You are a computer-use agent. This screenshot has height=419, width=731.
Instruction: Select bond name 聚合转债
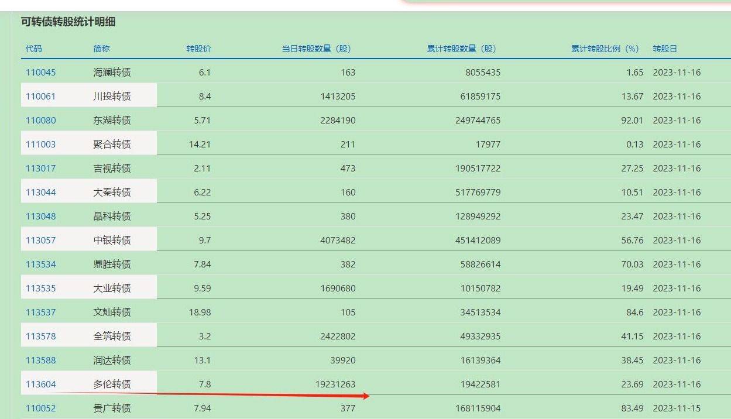112,145
